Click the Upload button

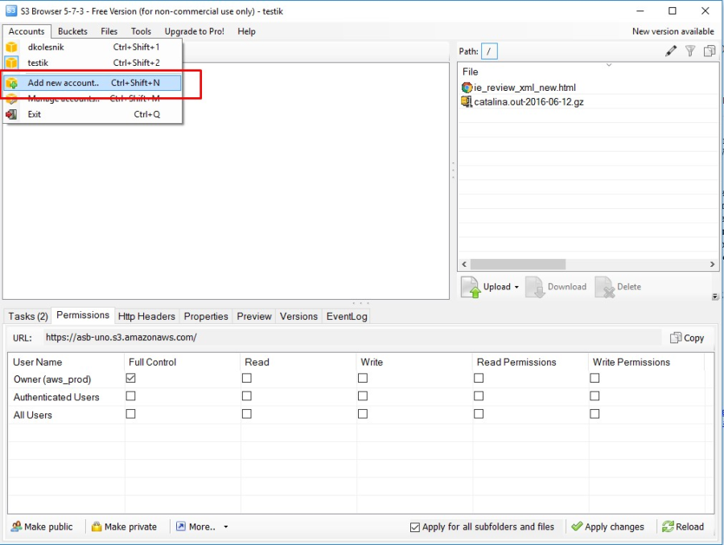pos(486,287)
